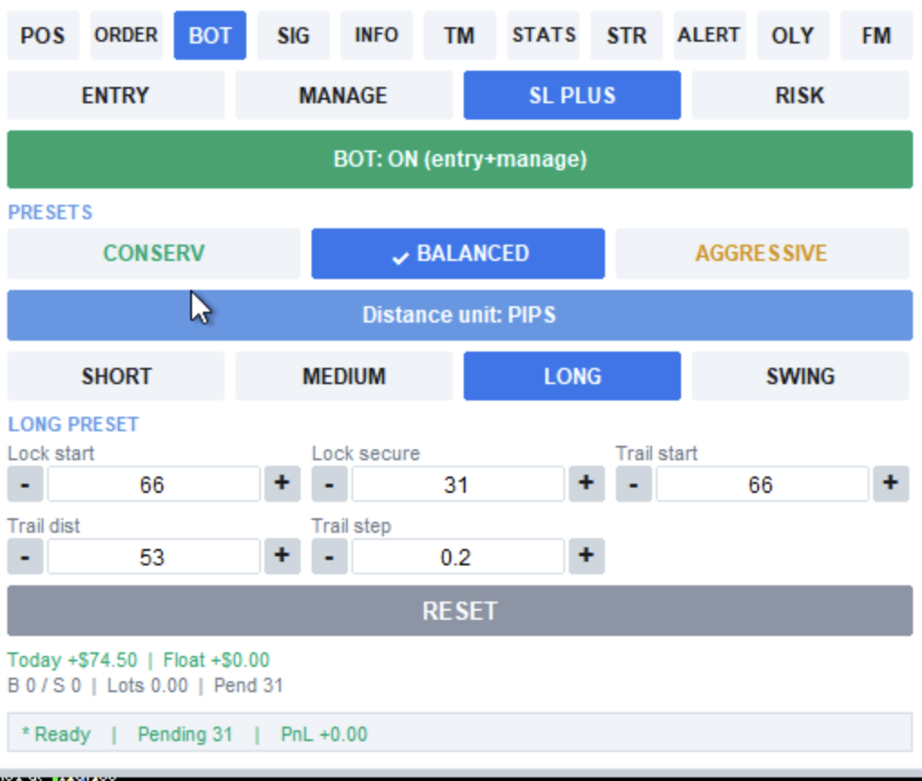
Task: Open the RISK sub-tab
Action: coord(801,95)
